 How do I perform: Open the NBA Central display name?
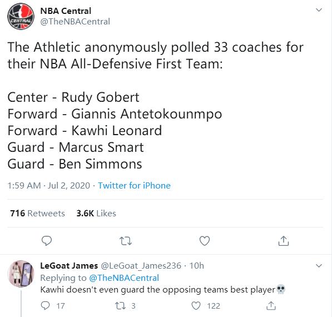(66, 11)
